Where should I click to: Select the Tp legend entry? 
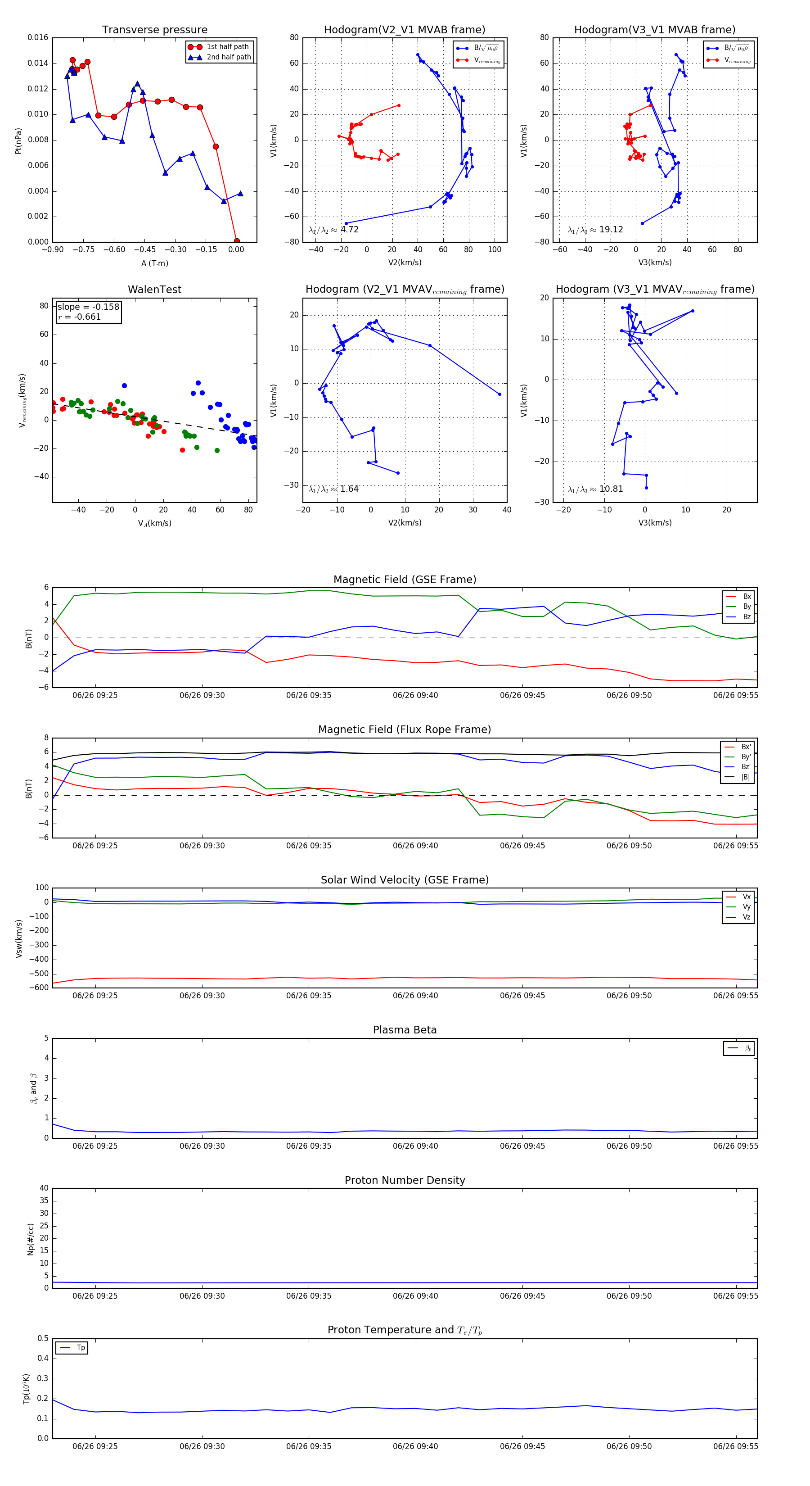[72, 1348]
